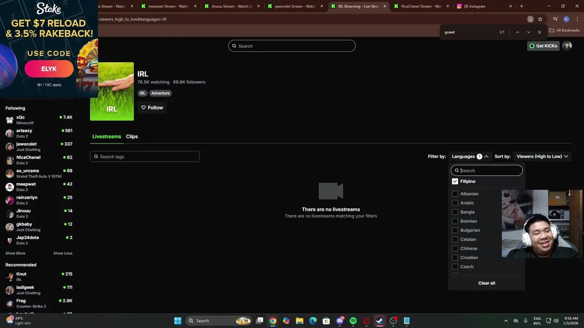Check the Czech language checkbox

coord(455,266)
